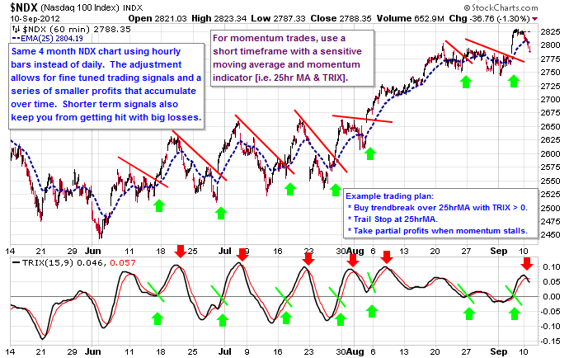Image resolution: width=569 pixels, height=358 pixels.
Task: Click the 2500 price axis label
Action: coord(550,209)
